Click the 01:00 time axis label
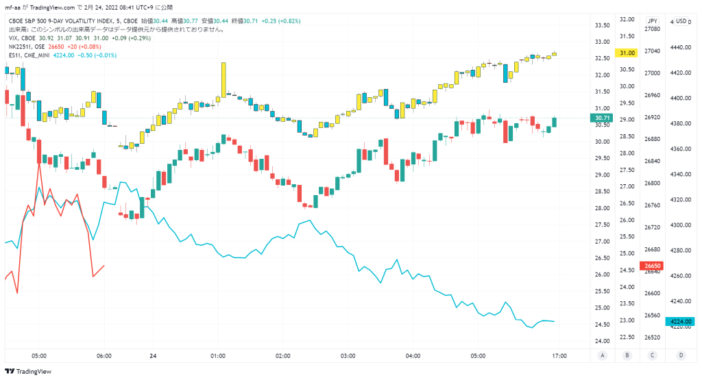Image resolution: width=702 pixels, height=380 pixels. point(218,356)
